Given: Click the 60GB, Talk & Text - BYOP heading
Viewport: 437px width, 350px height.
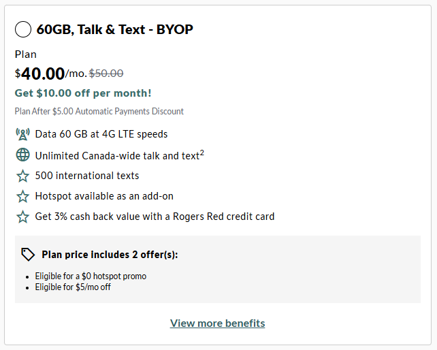Looking at the screenshot, I should click(114, 29).
